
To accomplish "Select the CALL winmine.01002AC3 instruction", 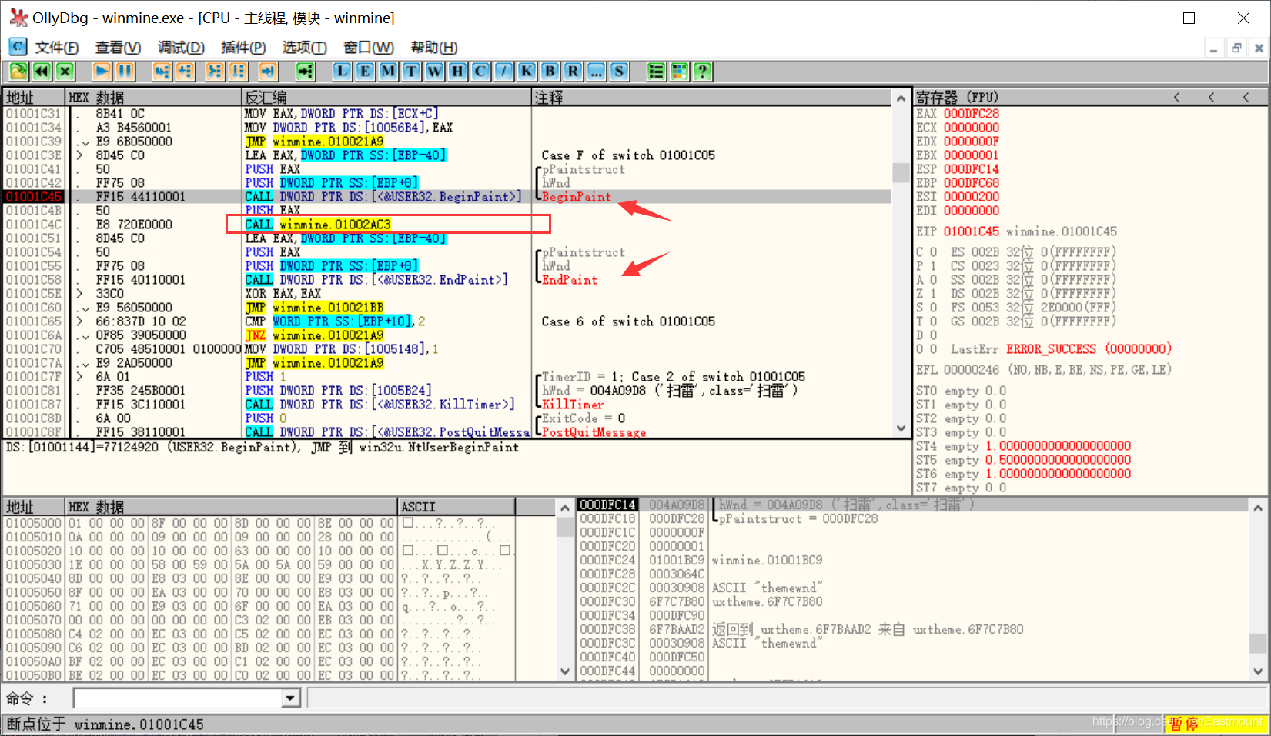I will (x=318, y=225).
